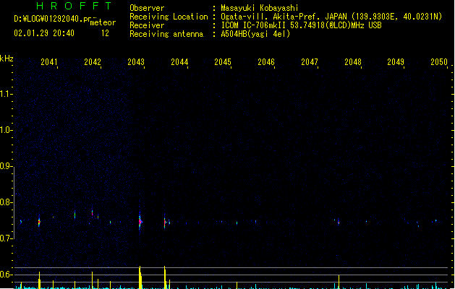Click the Receiver field label
The width and height of the screenshot is (455, 289).
[x=147, y=25]
